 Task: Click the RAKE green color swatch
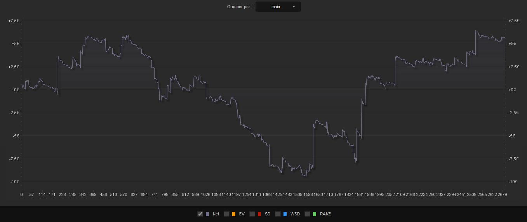(x=315, y=214)
